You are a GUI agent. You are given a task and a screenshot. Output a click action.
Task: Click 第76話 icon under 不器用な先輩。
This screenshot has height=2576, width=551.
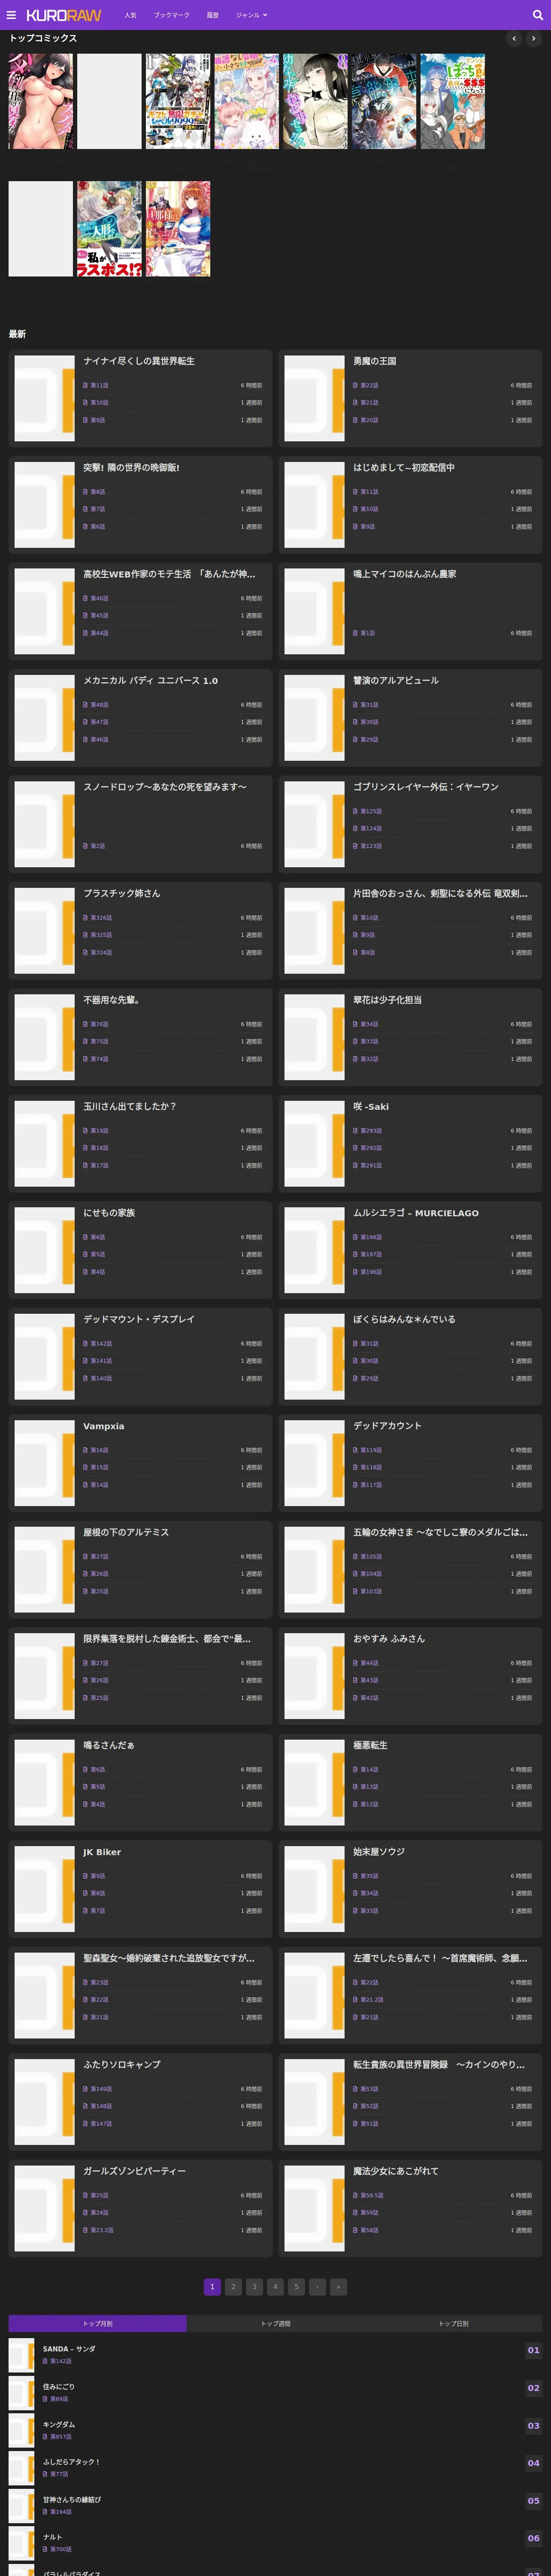point(85,1024)
